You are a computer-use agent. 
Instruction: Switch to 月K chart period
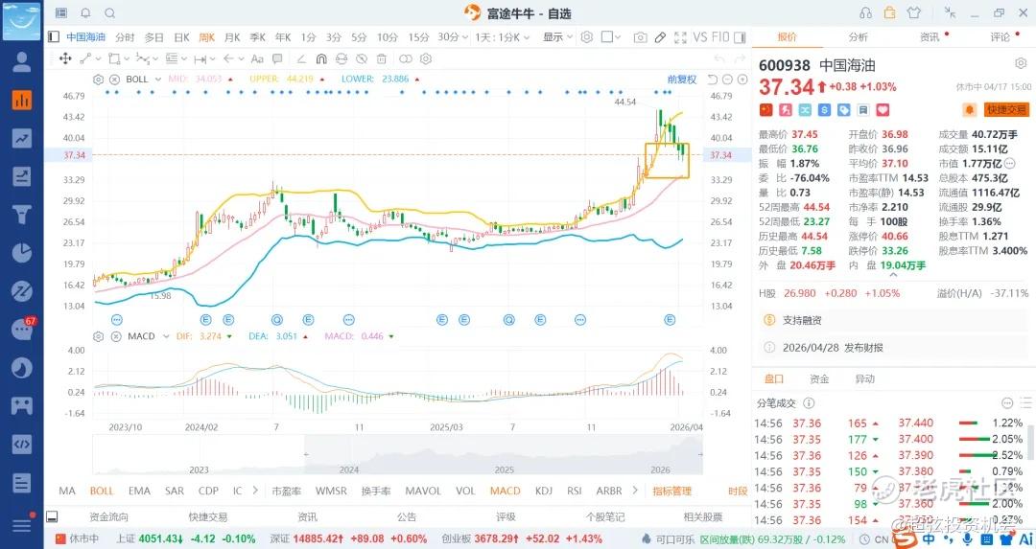point(232,37)
